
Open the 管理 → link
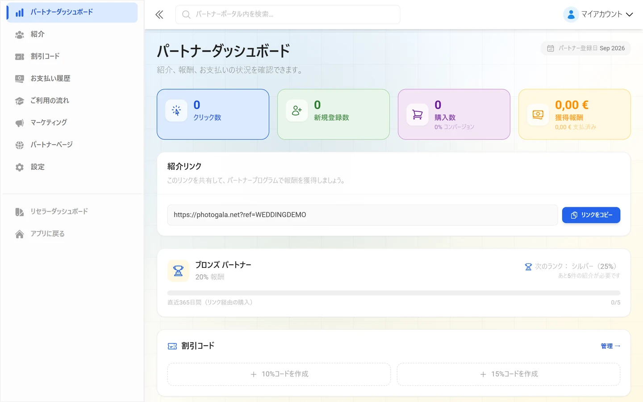click(610, 346)
